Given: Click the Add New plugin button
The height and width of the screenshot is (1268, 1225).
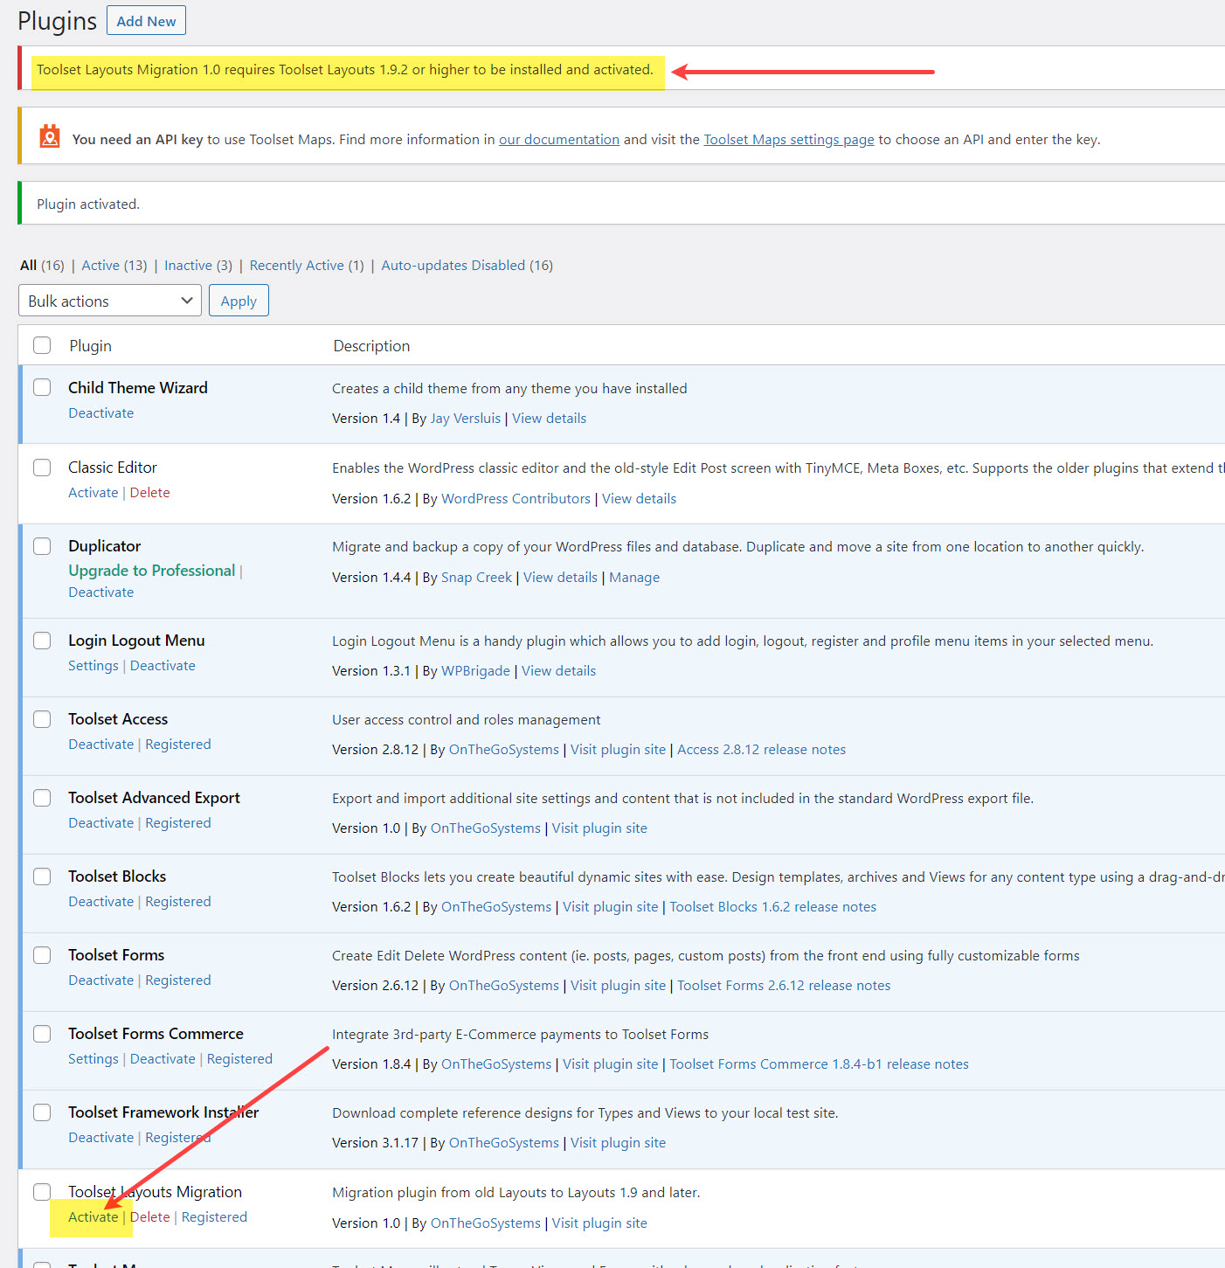Looking at the screenshot, I should point(146,21).
